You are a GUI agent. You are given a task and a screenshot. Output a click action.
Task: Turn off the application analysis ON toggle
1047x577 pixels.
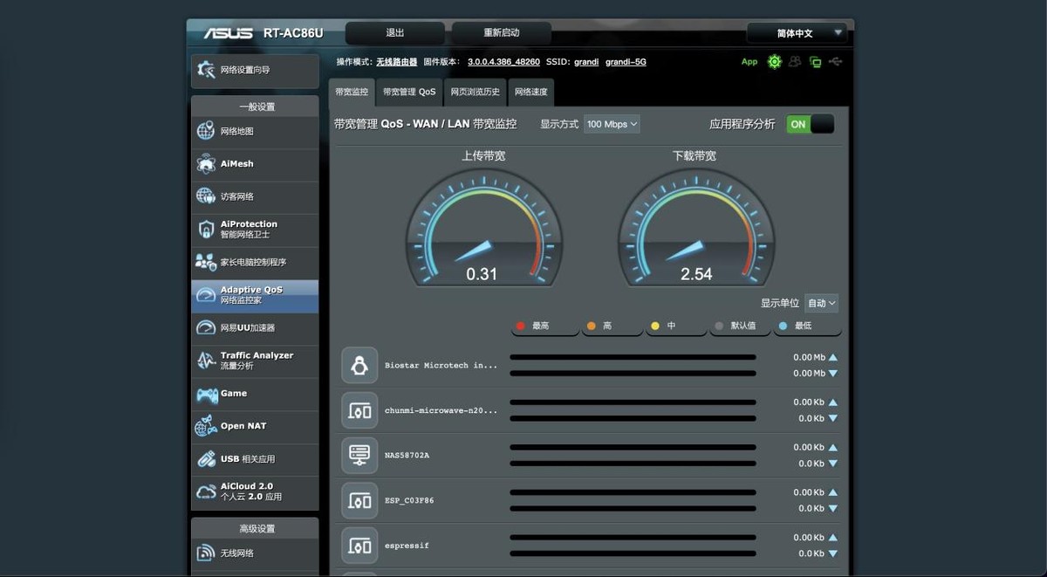click(x=810, y=124)
